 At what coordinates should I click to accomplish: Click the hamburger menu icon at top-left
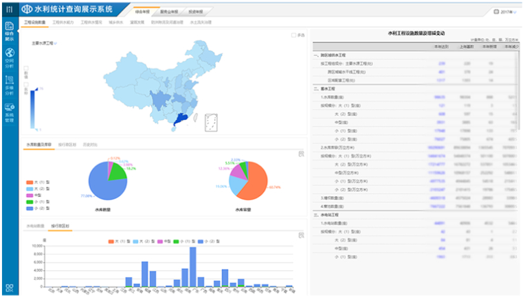point(9,10)
